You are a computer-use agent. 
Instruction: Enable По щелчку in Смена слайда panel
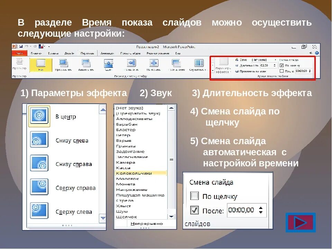194,196
